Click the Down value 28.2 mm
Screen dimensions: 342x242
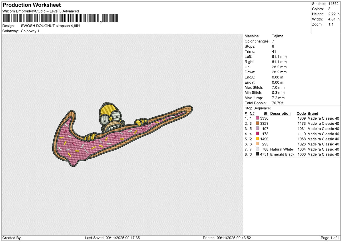[279, 72]
